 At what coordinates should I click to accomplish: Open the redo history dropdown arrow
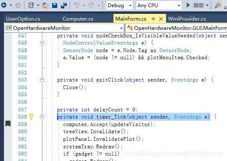99,5
